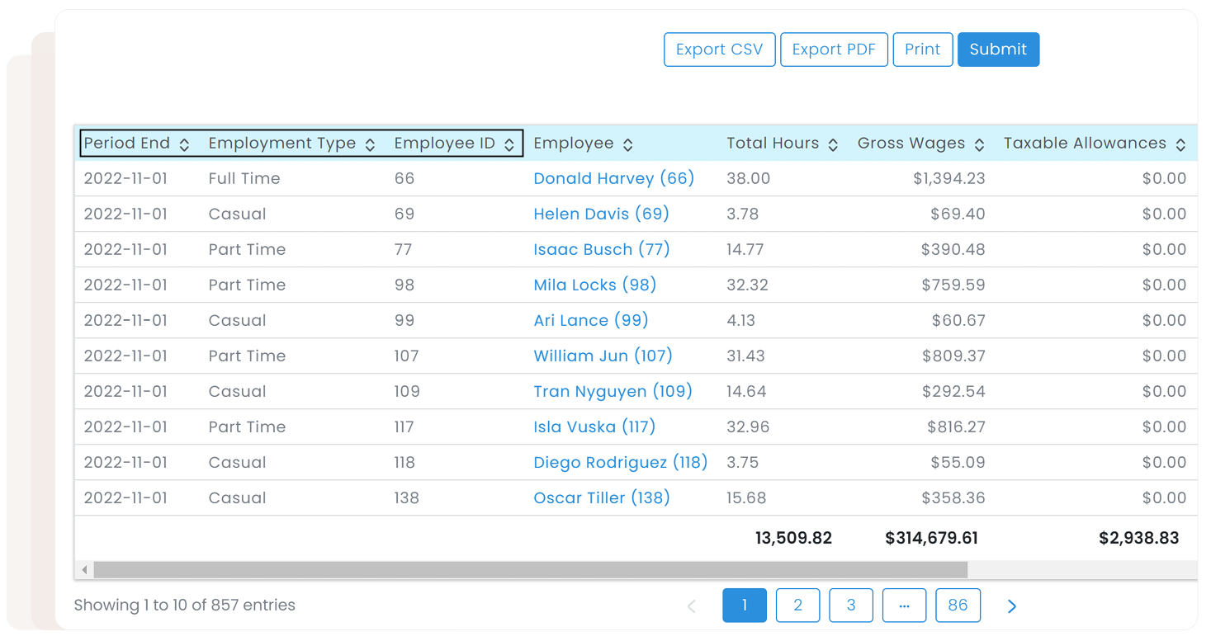Go to last page 86
1211x641 pixels.
tap(958, 606)
